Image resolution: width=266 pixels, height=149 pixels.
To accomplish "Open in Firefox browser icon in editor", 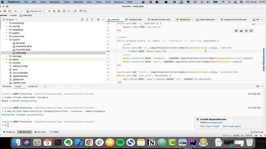I will point(241,31).
